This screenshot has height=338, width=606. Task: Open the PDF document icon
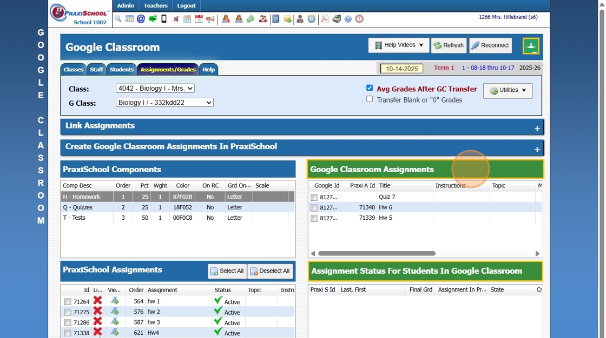[325, 19]
